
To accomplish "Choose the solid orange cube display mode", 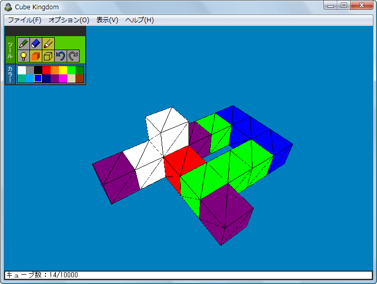I will [x=36, y=56].
